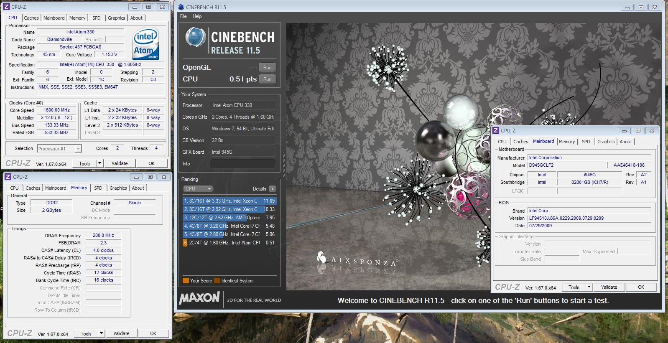Viewport: 668px width, 343px height.
Task: Switch to SPD tab in Memory window
Action: pos(98,188)
